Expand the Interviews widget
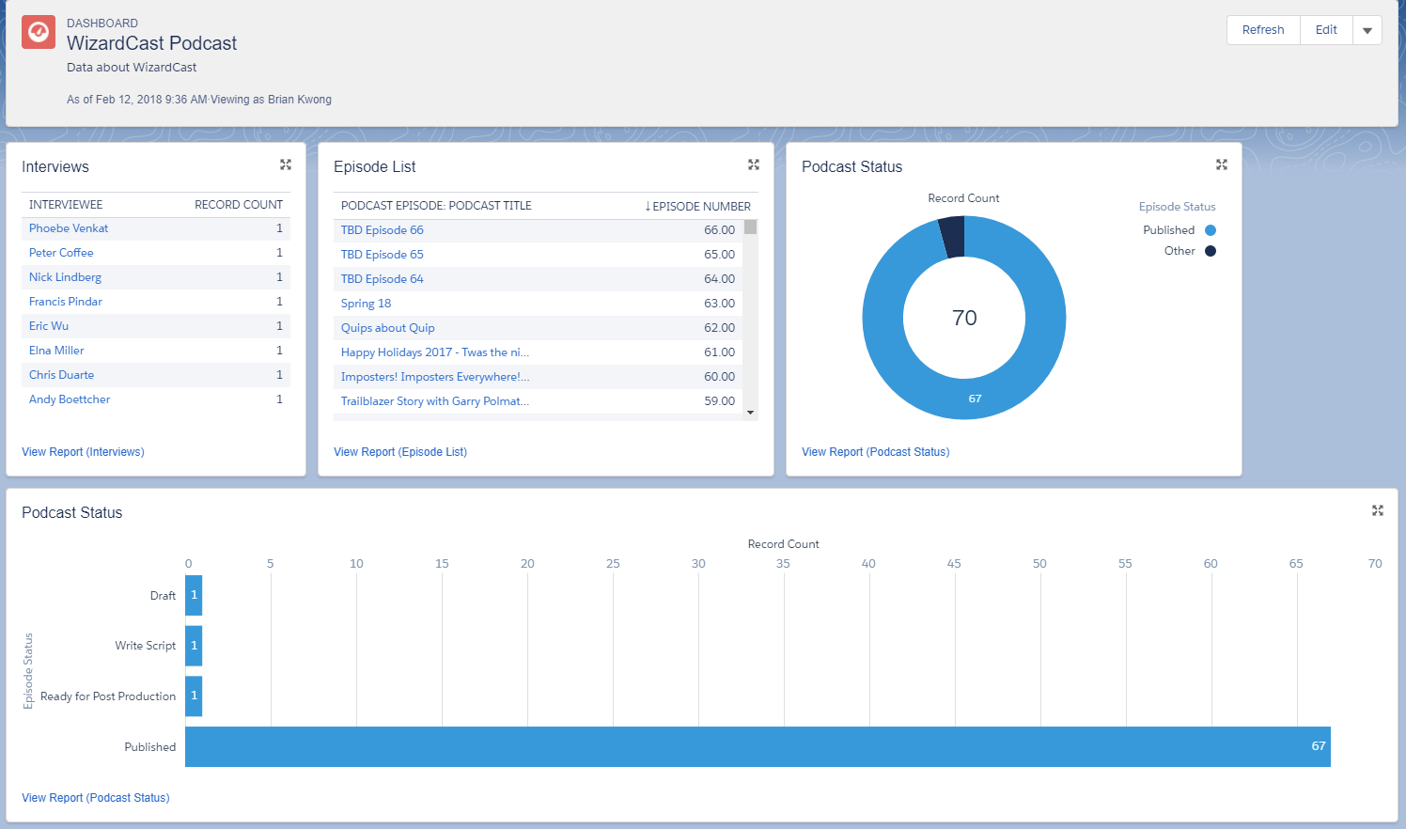Image resolution: width=1406 pixels, height=829 pixels. (286, 164)
